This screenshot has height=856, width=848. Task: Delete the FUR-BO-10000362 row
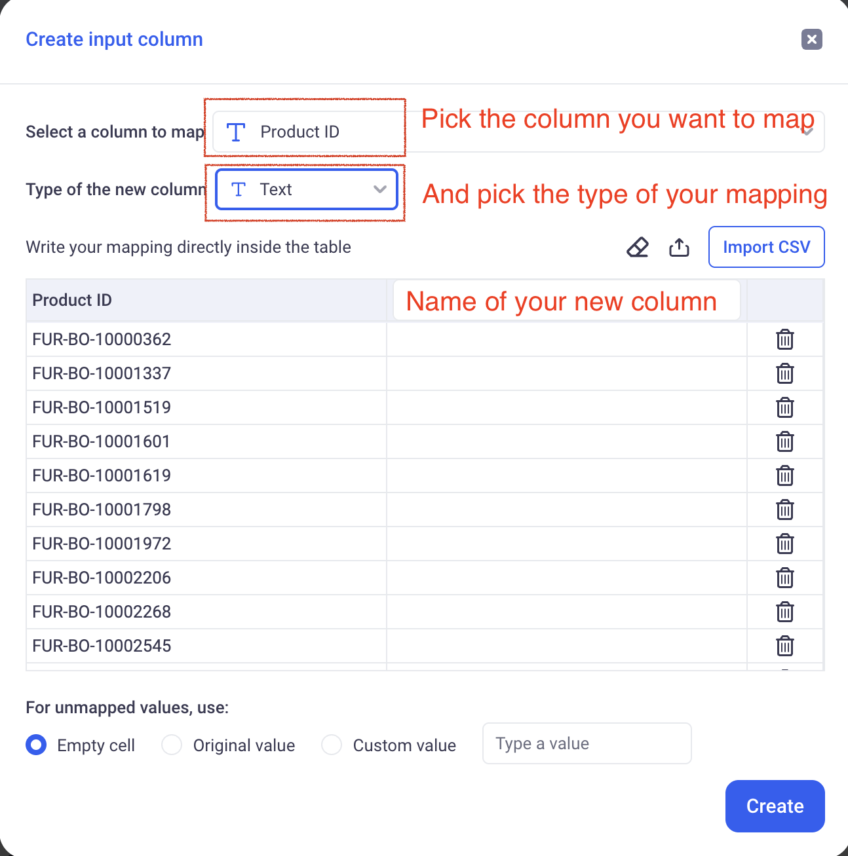(x=784, y=339)
